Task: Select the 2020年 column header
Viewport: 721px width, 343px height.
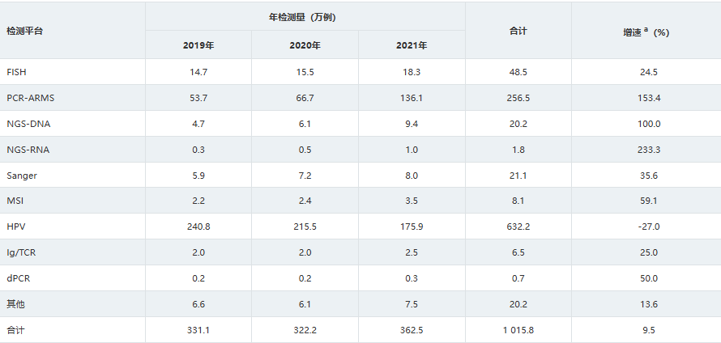Action: [x=305, y=45]
